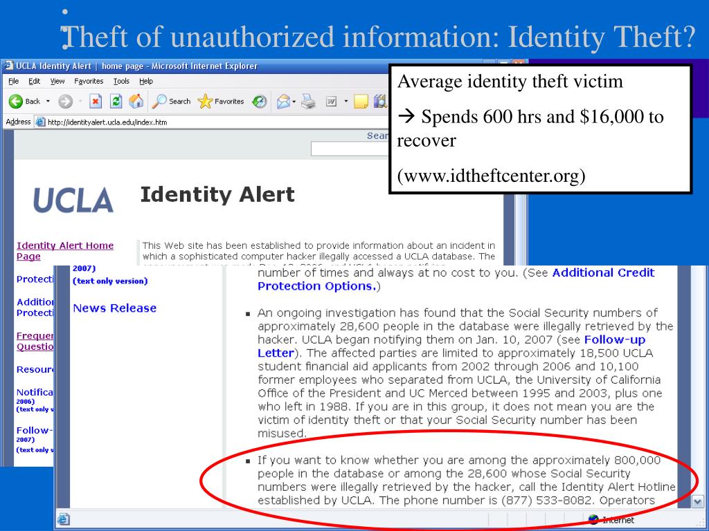Open the Forward history dropdown arrow
The image size is (709, 531).
(x=80, y=102)
